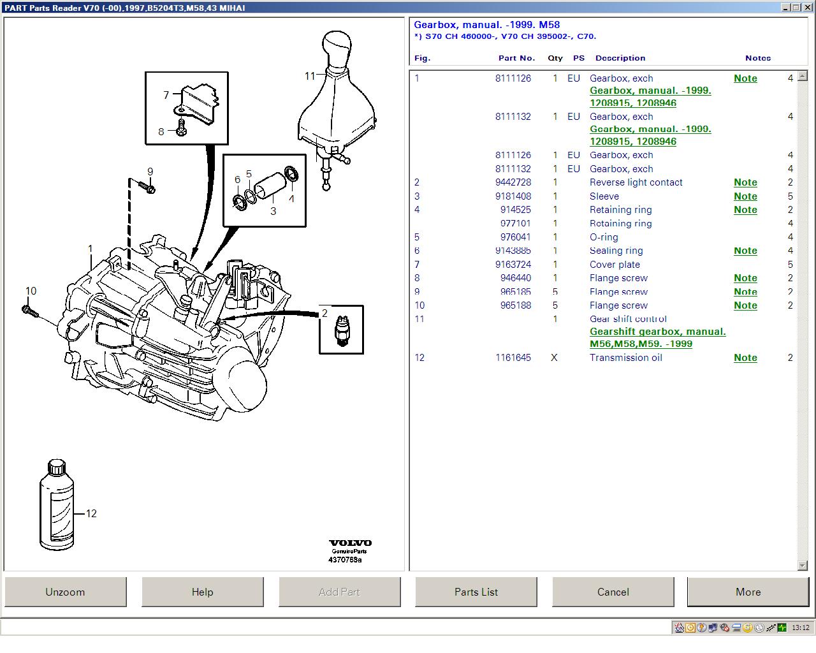Click the Cancel button
The image size is (816, 653).
click(613, 592)
